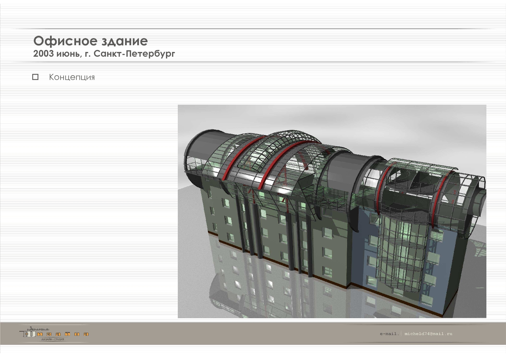Click the design studio logo in the footer
506x357 pixels.
coord(54,333)
